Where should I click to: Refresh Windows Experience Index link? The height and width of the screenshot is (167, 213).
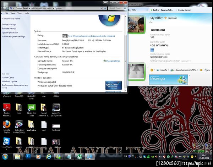[92, 36]
